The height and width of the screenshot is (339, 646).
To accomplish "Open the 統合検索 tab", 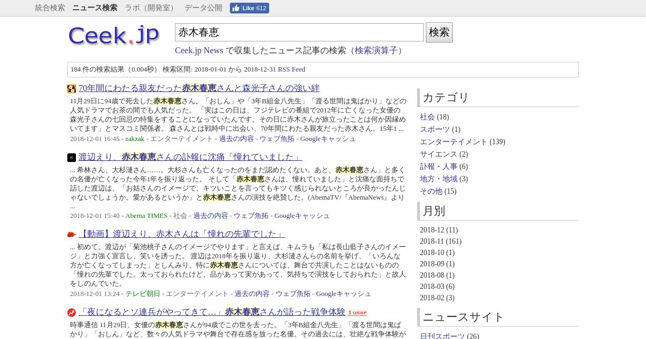I will (50, 8).
